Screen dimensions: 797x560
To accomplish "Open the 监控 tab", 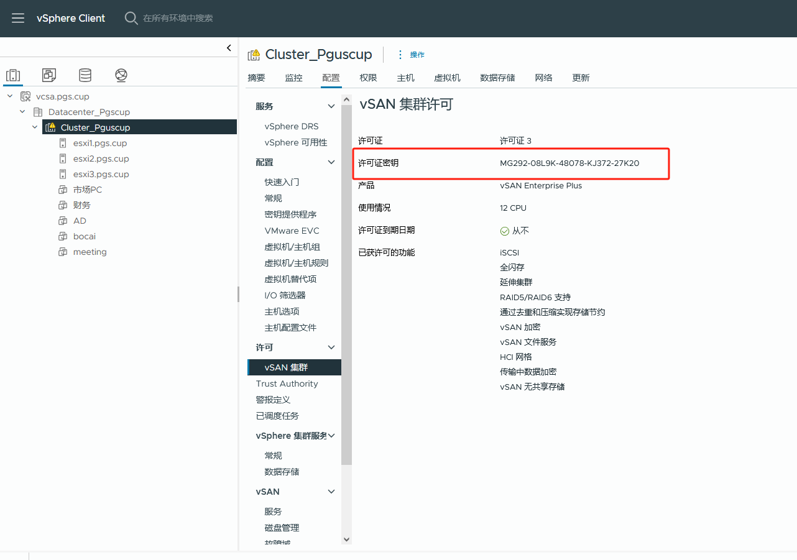I will [293, 78].
